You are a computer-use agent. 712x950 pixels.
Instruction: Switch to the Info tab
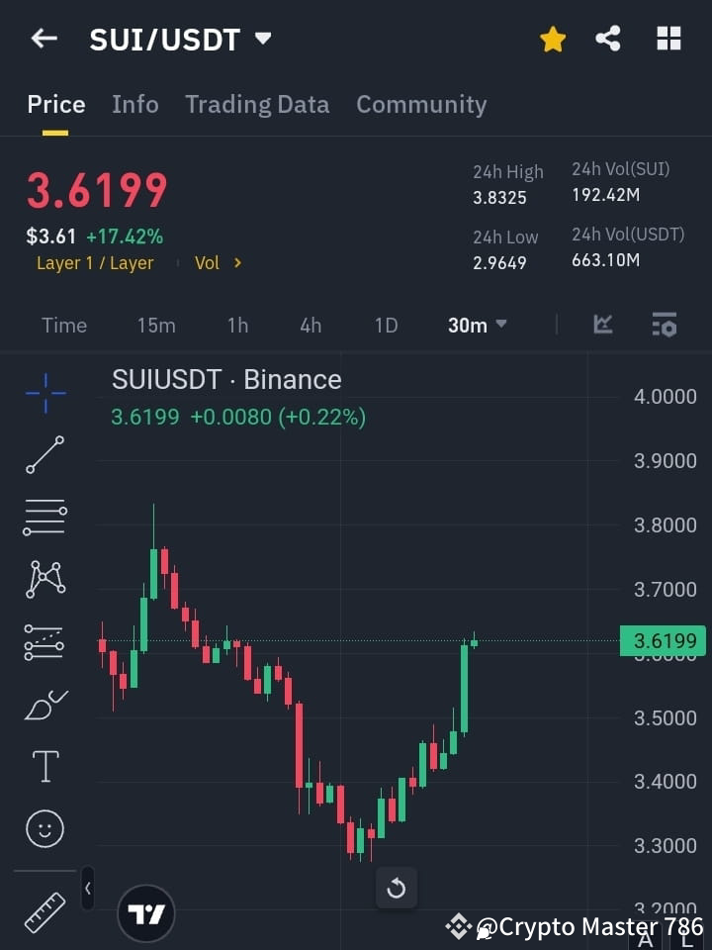(135, 105)
